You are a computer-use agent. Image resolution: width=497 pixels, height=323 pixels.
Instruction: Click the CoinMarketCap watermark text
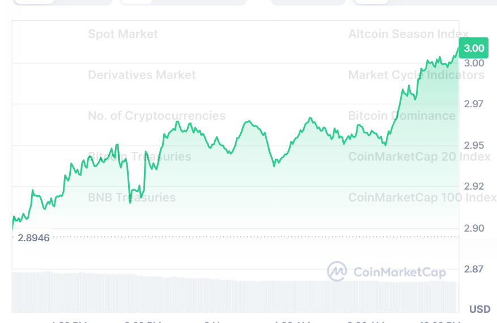point(400,272)
